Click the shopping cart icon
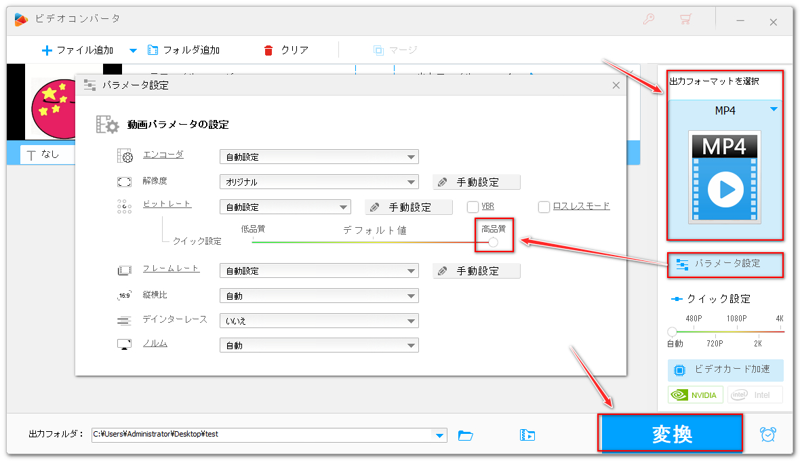Viewport: 800px width, 461px height. pyautogui.click(x=685, y=20)
